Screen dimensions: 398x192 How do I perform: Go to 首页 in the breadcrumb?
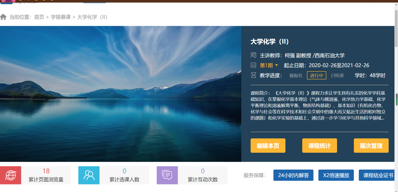[39, 17]
